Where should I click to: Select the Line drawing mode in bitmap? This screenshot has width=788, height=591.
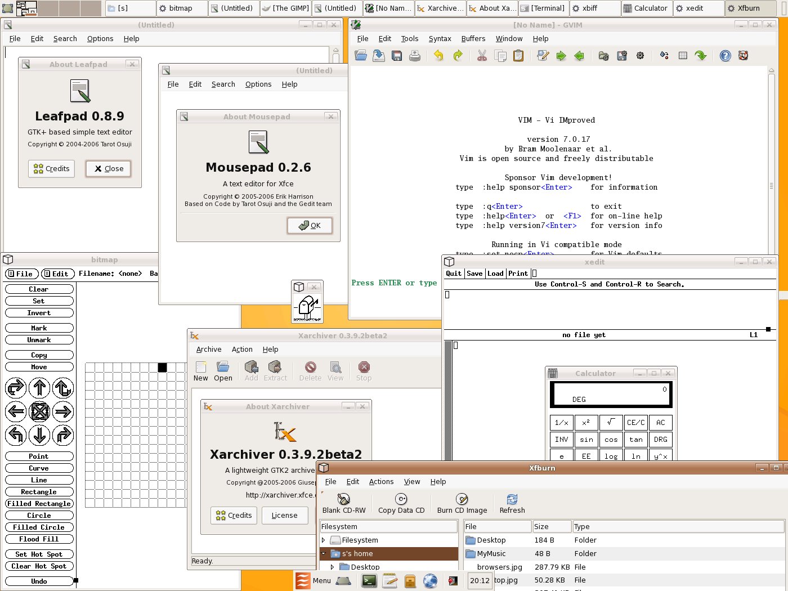pos(39,480)
